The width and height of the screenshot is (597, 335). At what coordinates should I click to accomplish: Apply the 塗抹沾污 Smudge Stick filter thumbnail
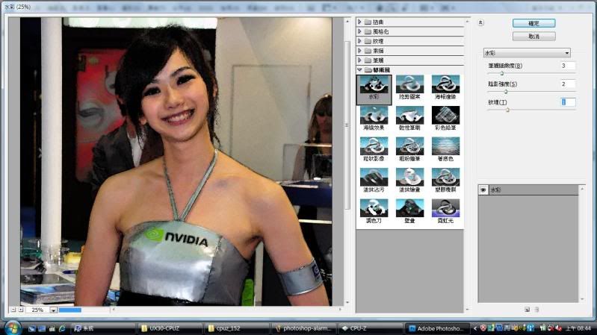374,177
